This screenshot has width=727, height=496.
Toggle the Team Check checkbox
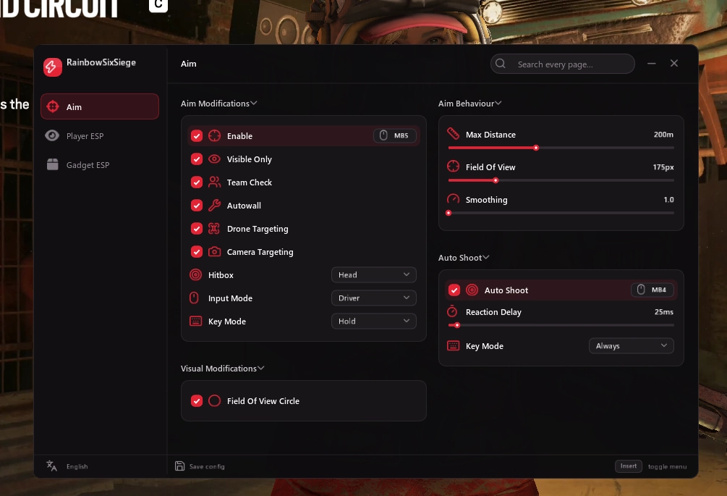point(197,182)
